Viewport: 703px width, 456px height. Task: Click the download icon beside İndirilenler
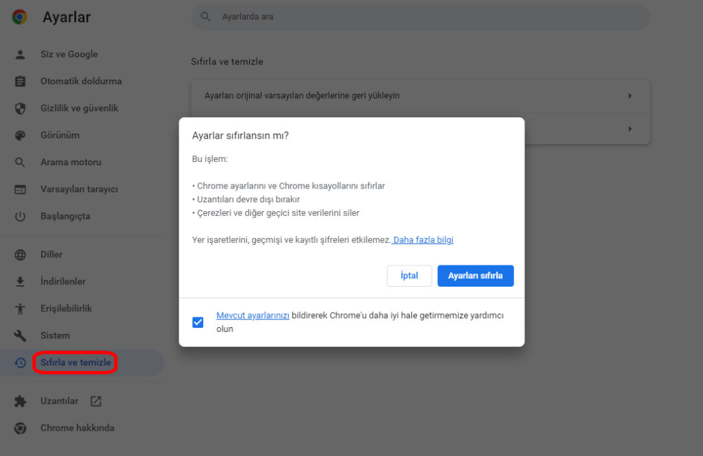point(20,281)
